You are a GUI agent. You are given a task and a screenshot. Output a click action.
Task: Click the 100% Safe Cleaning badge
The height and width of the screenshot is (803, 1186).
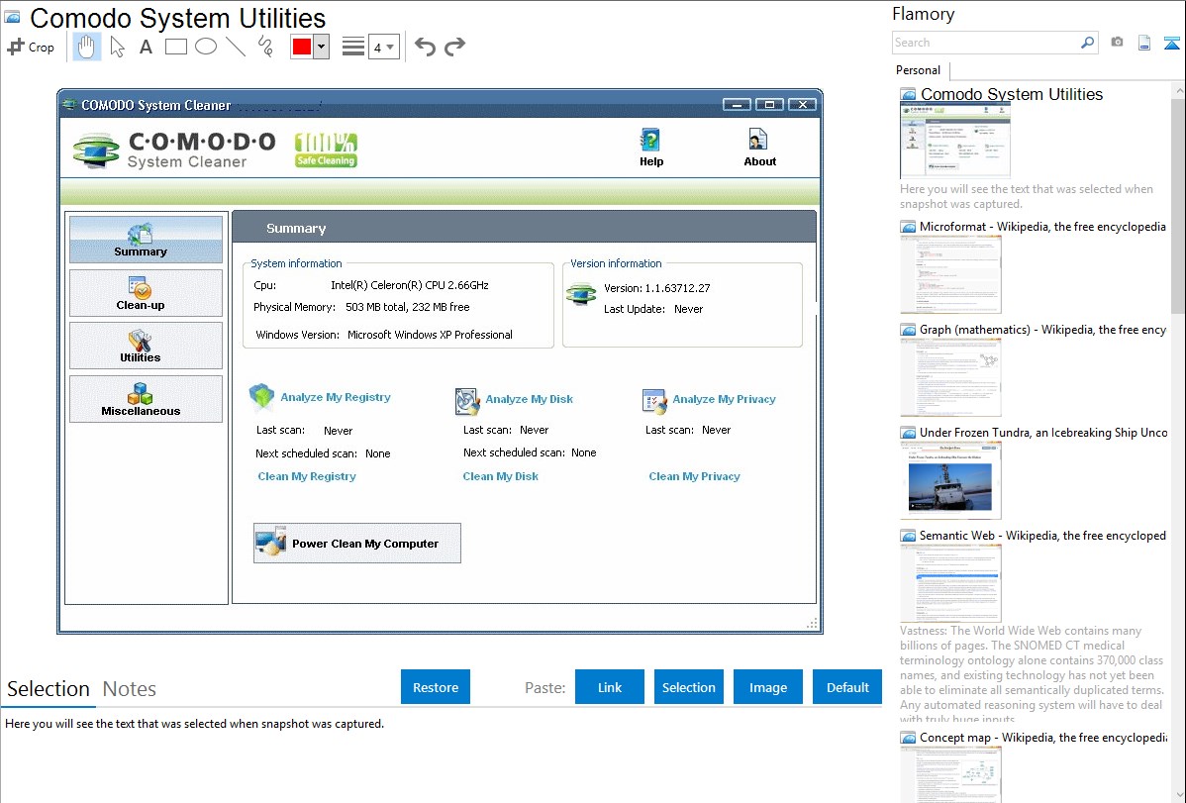pyautogui.click(x=326, y=150)
